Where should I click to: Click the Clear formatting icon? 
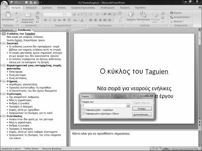click(84, 14)
